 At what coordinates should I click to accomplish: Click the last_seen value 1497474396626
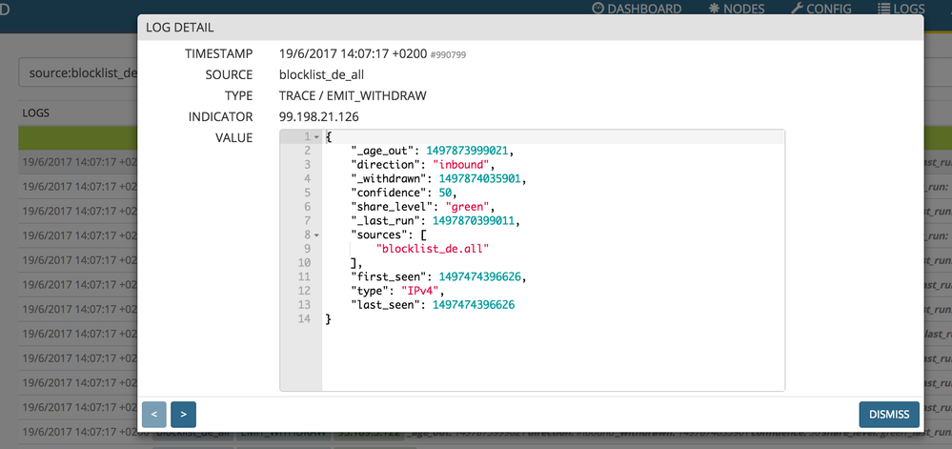(x=474, y=305)
